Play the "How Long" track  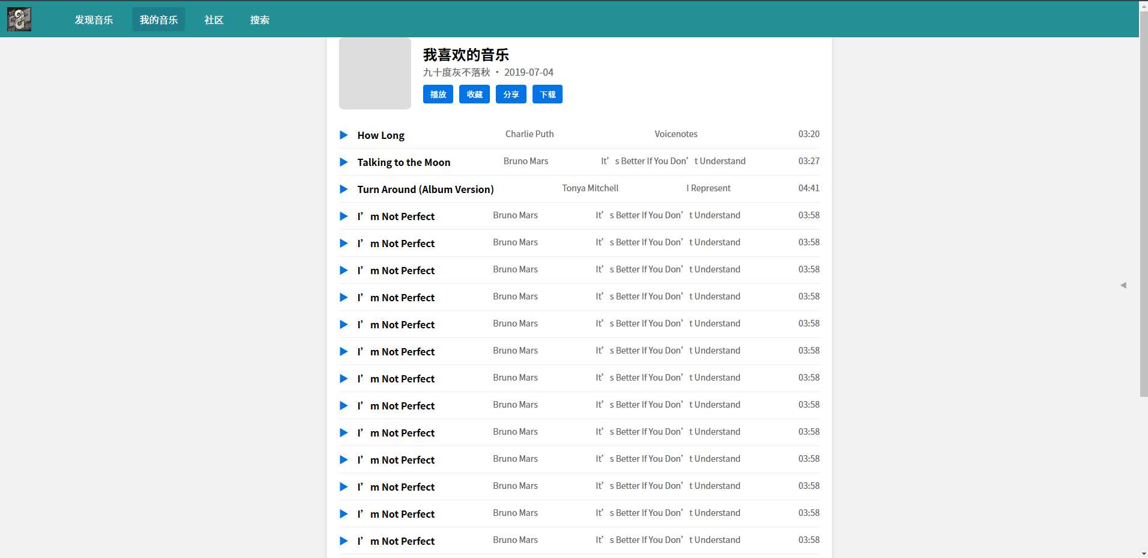pyautogui.click(x=343, y=135)
